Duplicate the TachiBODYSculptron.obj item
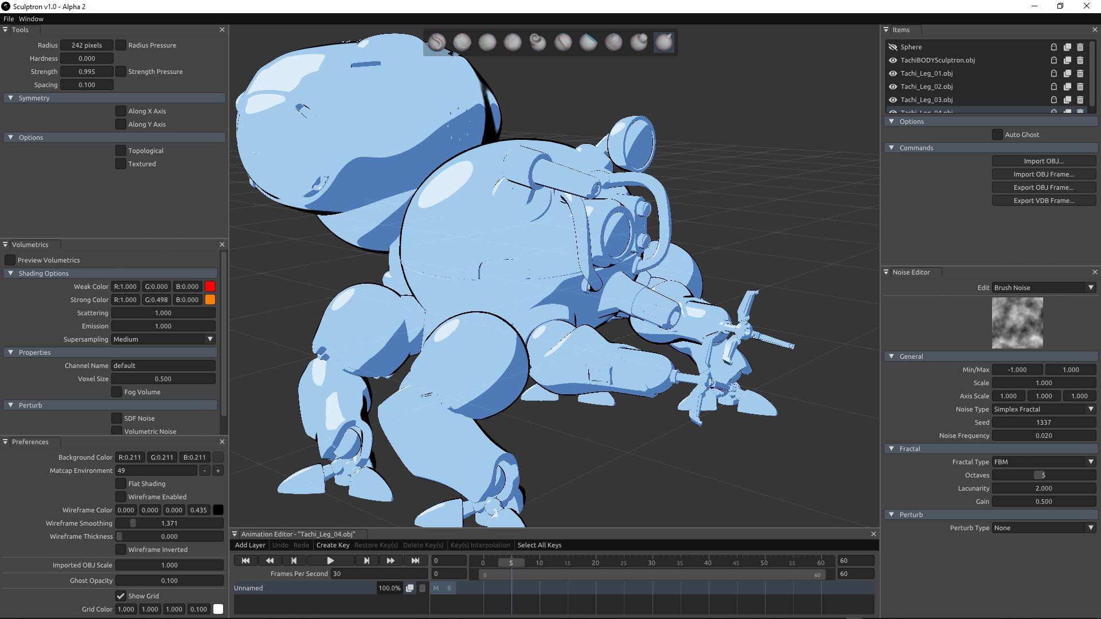Viewport: 1101px width, 619px height. click(1067, 60)
